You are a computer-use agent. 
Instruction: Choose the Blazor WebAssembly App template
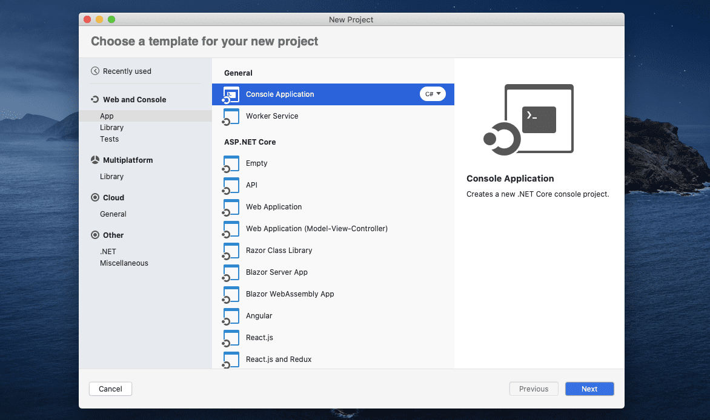pos(290,294)
